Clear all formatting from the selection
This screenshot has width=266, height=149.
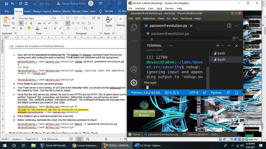[57, 23]
